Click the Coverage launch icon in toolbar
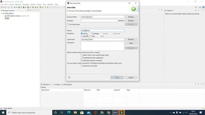205x115 pixels. 23,7
